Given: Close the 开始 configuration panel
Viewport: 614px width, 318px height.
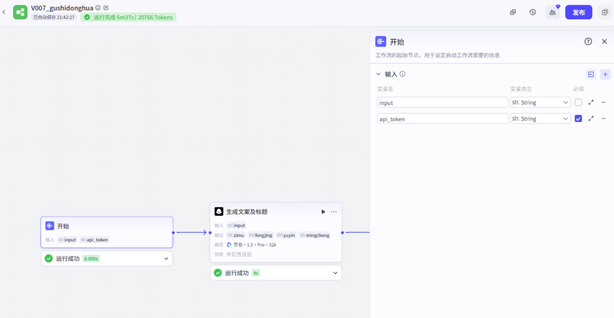Looking at the screenshot, I should point(604,41).
